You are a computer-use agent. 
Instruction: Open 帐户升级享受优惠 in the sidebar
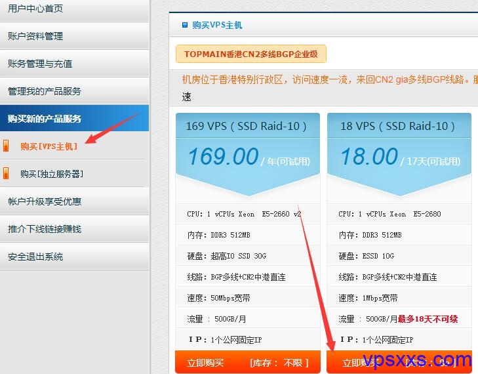point(45,201)
